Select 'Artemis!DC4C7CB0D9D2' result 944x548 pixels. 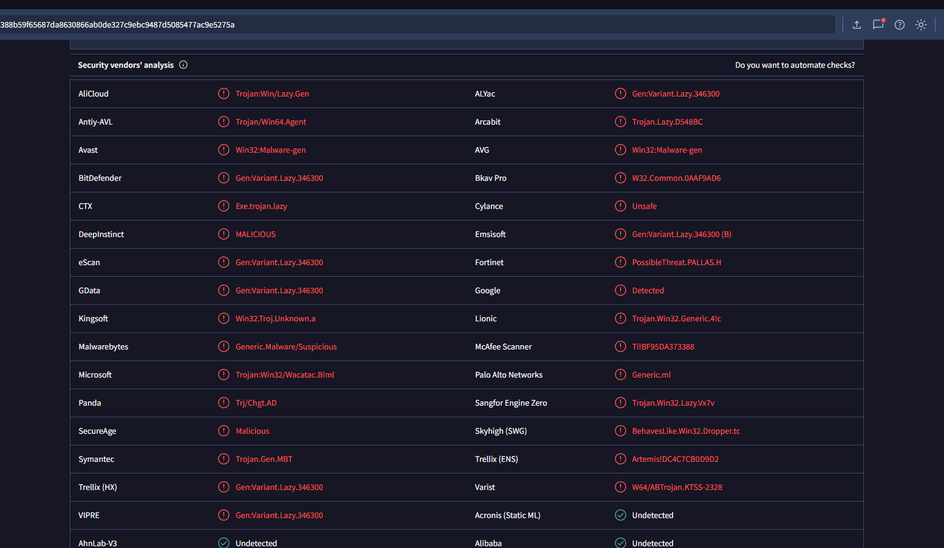click(x=675, y=459)
